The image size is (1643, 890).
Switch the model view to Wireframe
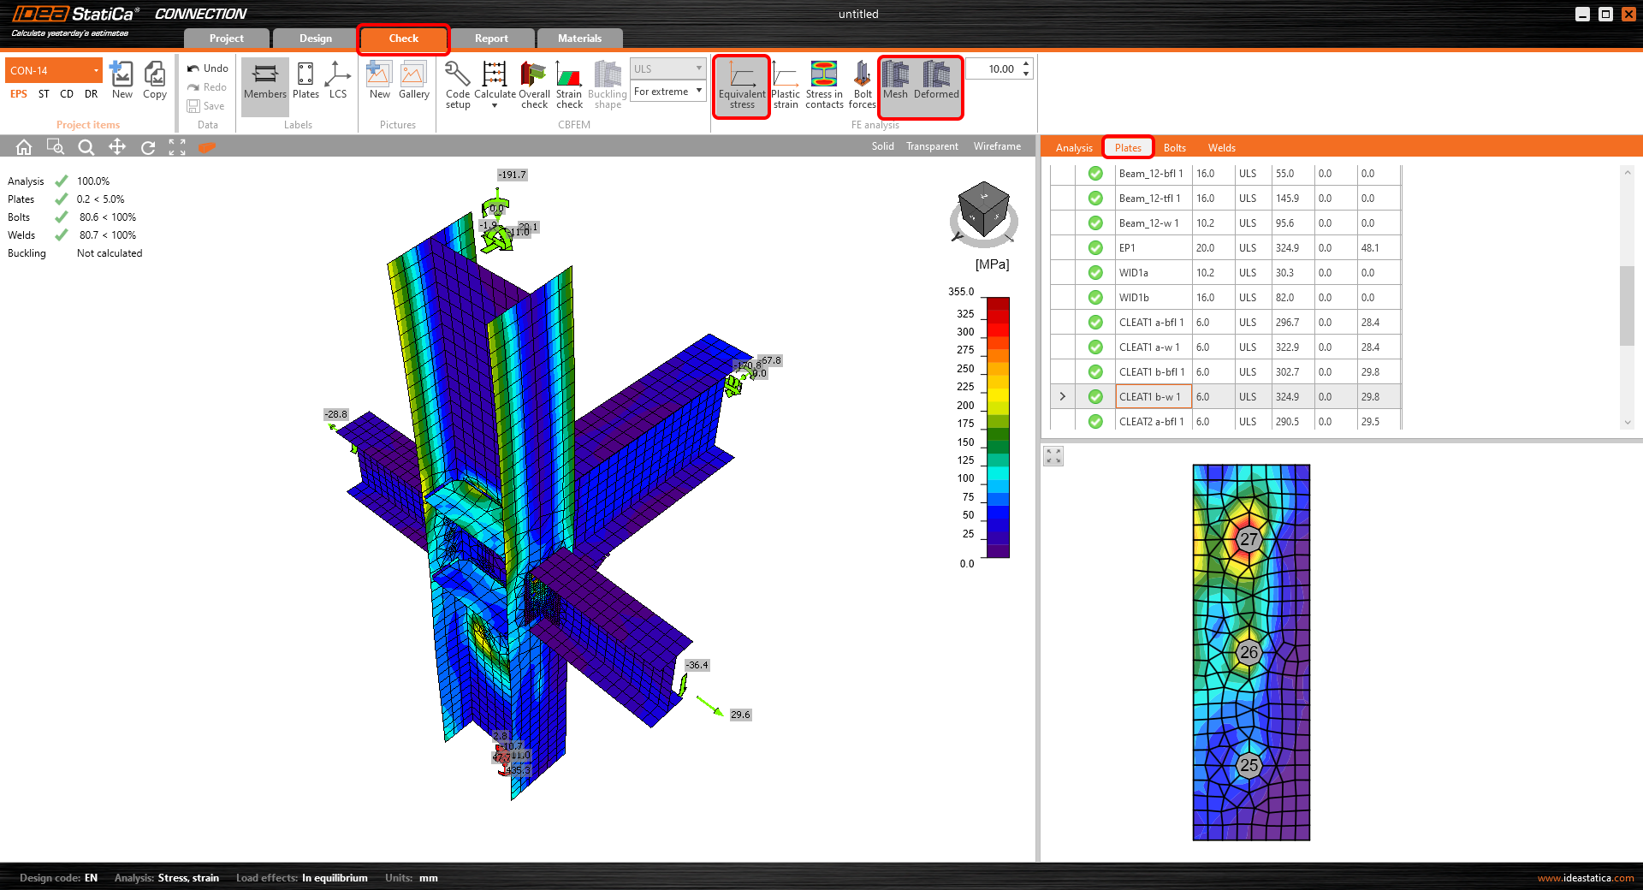[x=997, y=146]
